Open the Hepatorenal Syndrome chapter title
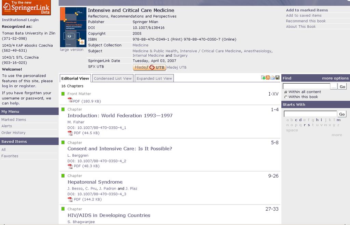Image resolution: width=350 pixels, height=225 pixels. tap(95, 182)
